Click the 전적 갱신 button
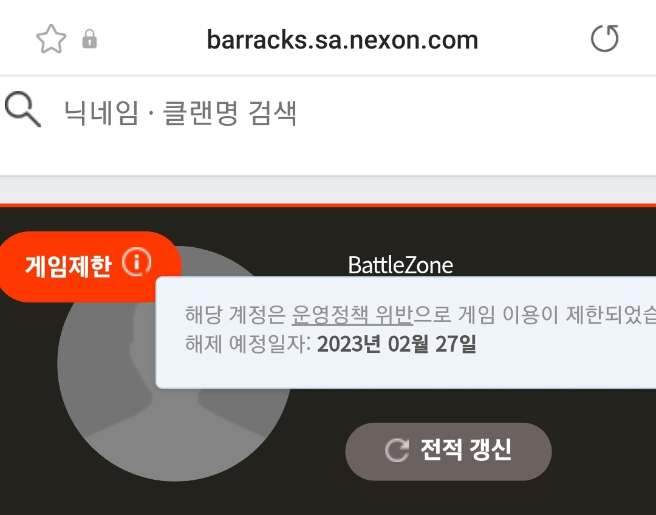 448,451
